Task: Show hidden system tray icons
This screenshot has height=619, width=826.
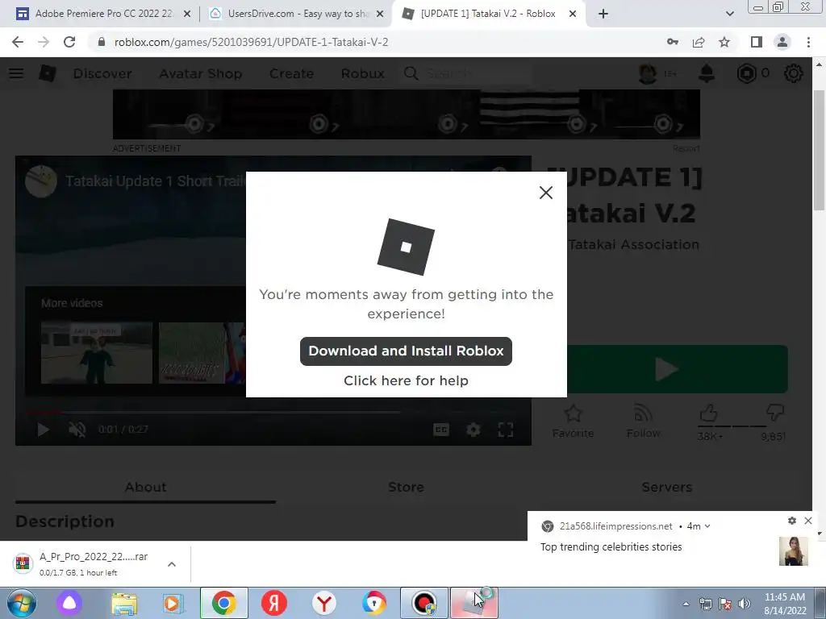Action: click(x=686, y=604)
